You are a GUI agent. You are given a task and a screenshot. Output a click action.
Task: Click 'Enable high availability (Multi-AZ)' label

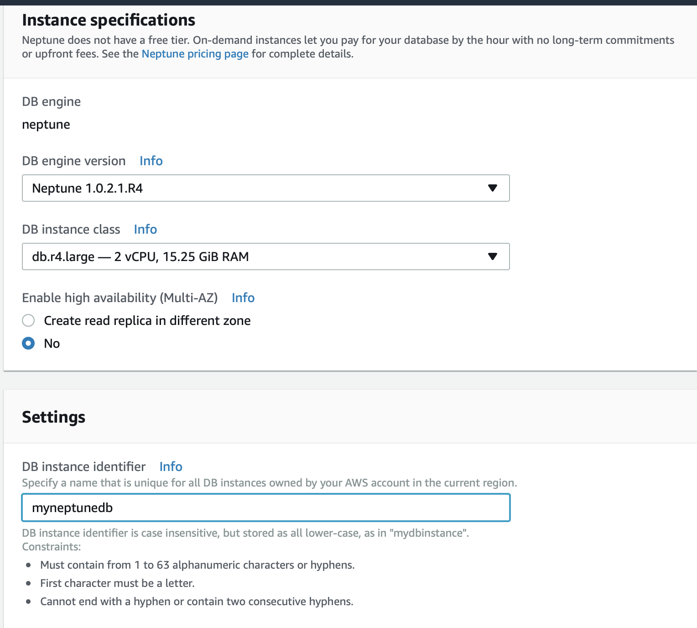tap(120, 298)
